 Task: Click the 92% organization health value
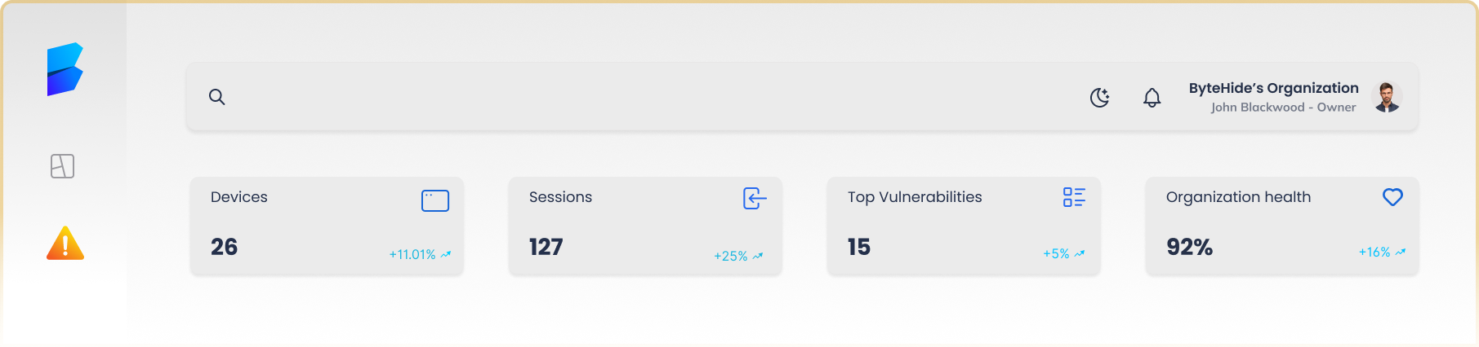1189,247
